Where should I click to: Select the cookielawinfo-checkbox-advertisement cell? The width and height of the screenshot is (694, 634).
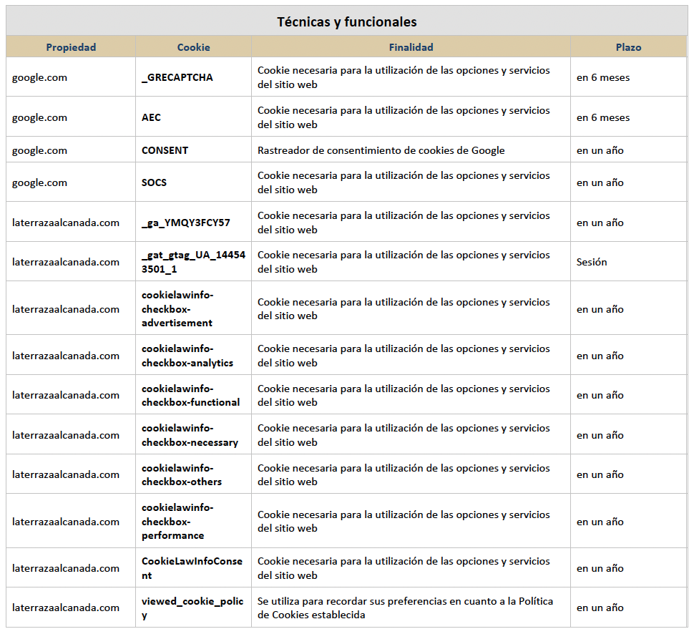193,308
